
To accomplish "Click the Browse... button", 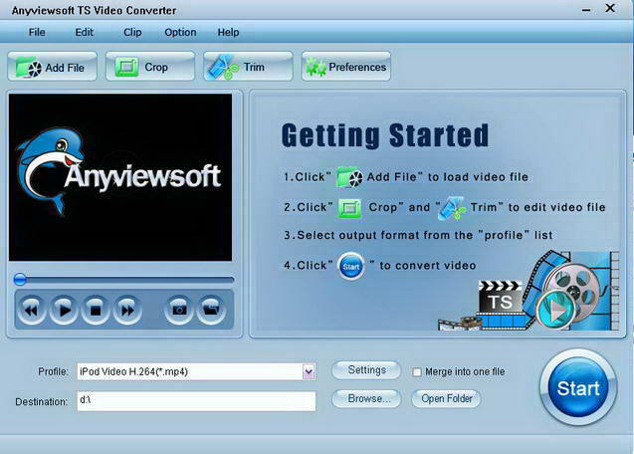I will pyautogui.click(x=366, y=398).
